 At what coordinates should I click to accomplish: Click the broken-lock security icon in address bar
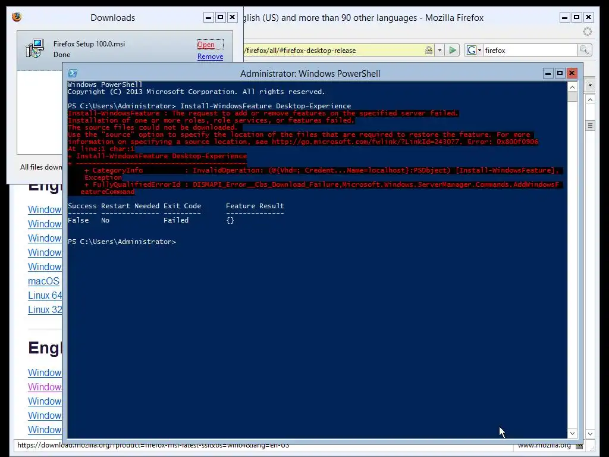429,50
